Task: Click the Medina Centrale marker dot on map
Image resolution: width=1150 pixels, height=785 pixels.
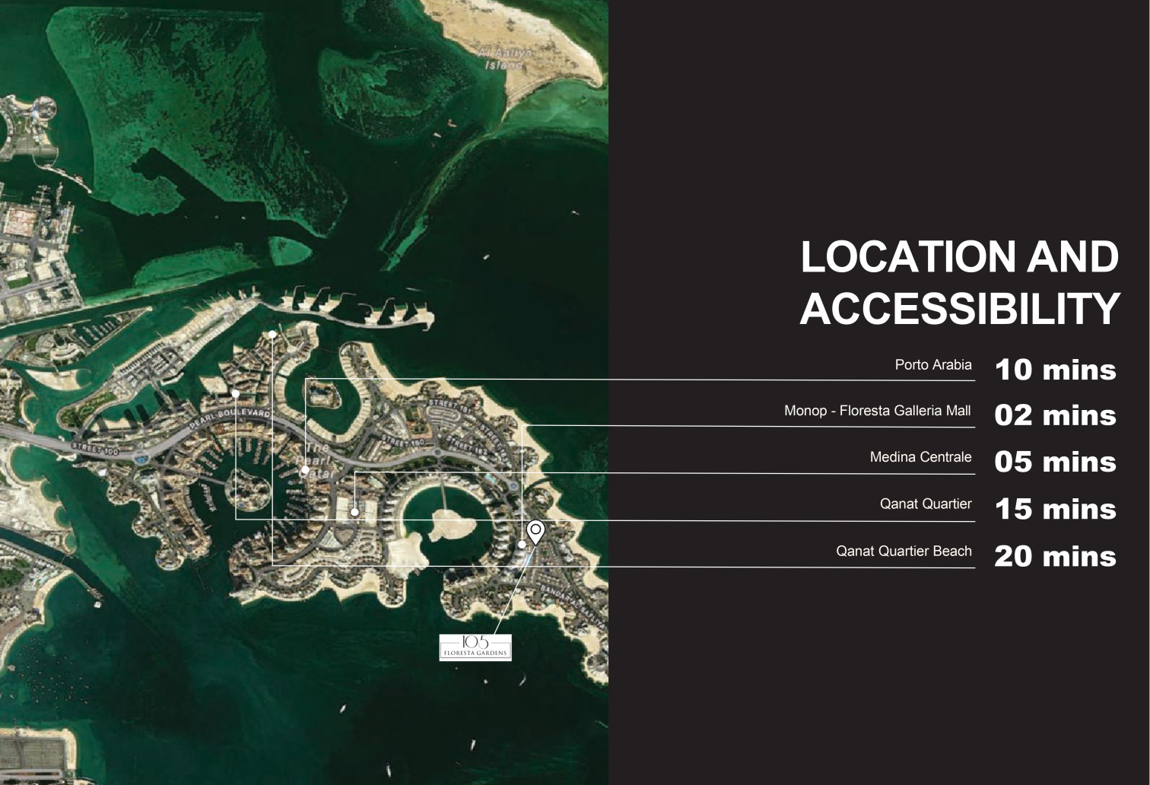Action: (x=354, y=512)
